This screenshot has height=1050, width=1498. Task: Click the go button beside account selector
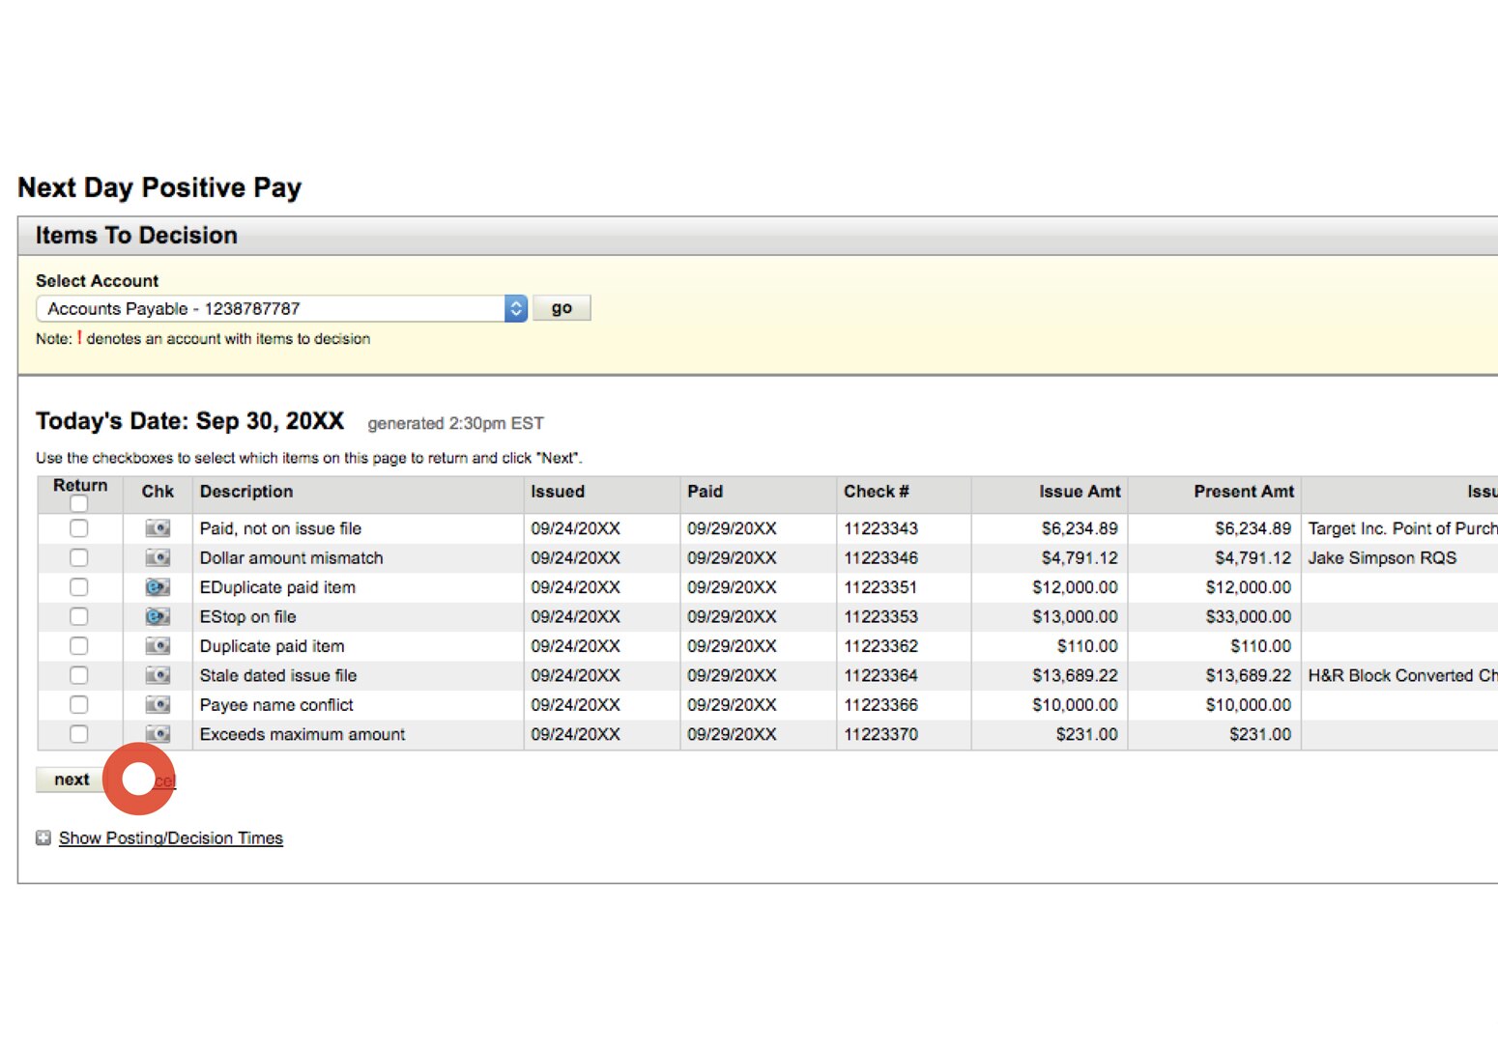click(x=562, y=307)
